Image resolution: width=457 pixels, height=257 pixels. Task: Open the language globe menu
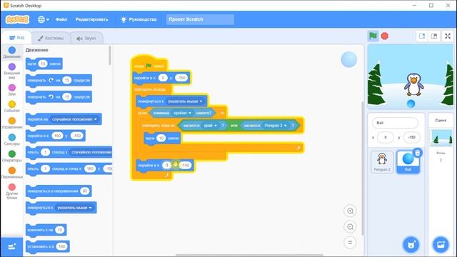pyautogui.click(x=43, y=19)
